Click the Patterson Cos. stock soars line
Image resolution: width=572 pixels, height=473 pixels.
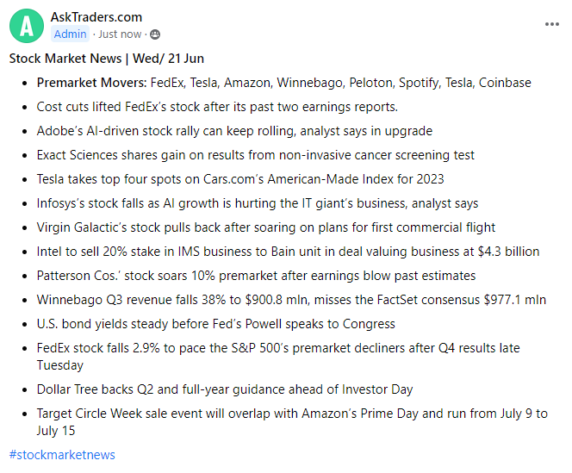(x=256, y=276)
